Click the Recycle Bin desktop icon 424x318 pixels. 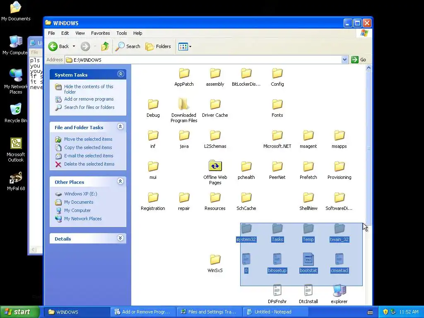point(16,113)
